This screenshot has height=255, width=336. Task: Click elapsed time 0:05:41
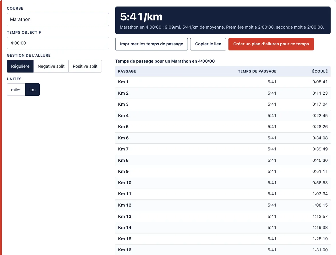pos(320,82)
